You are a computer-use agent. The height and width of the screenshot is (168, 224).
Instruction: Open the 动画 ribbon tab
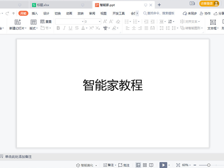coord(69,13)
